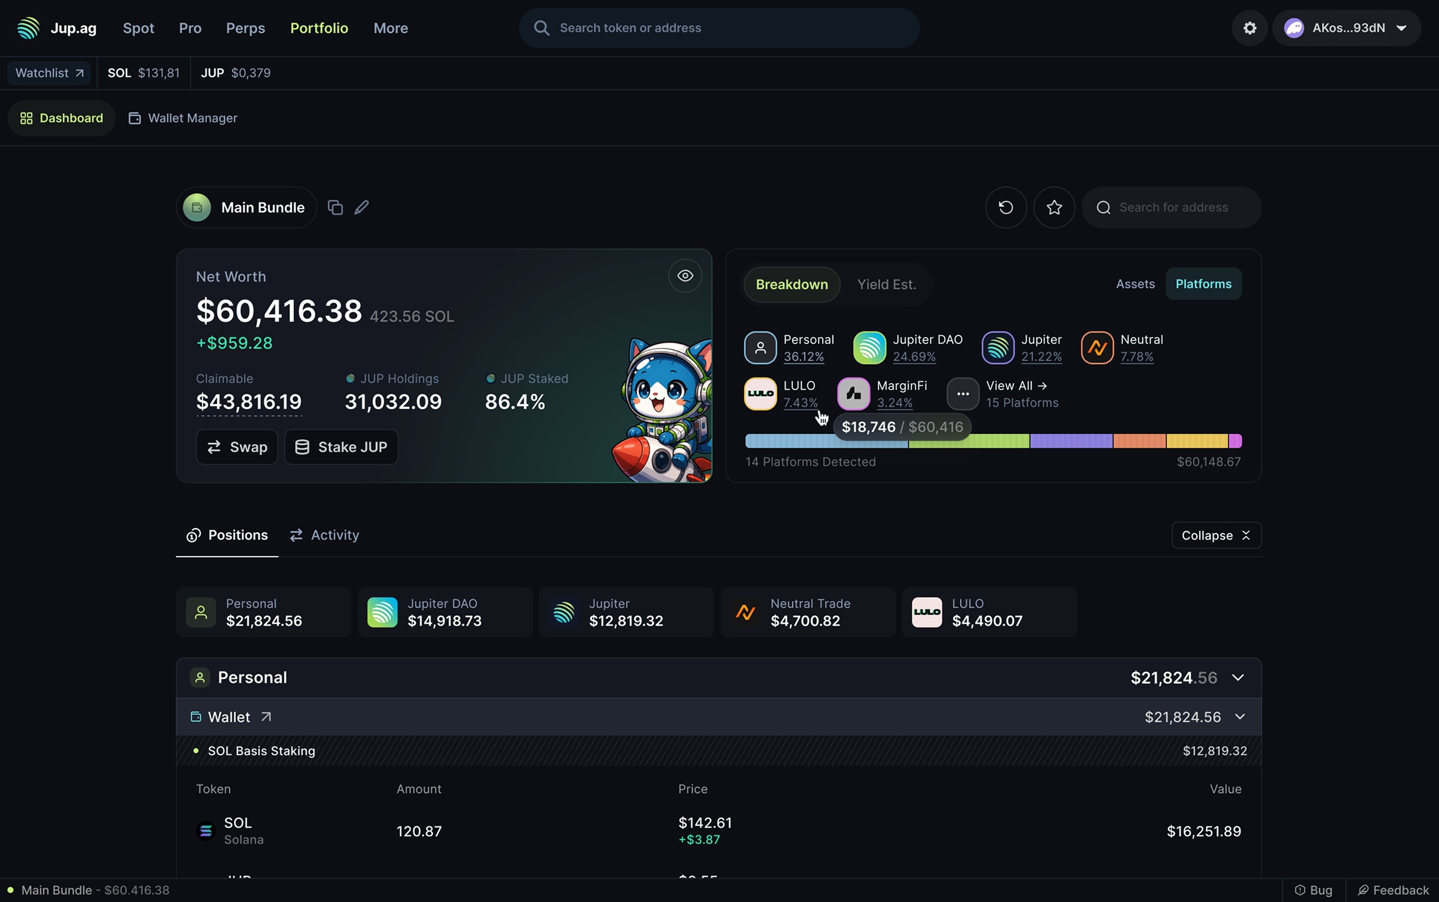1439x902 pixels.
Task: Click the Jupiter $12,819.32 card
Action: (x=626, y=612)
